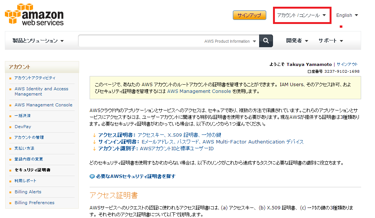Select セキュリティ証明書 in sidebar

[x=32, y=170]
